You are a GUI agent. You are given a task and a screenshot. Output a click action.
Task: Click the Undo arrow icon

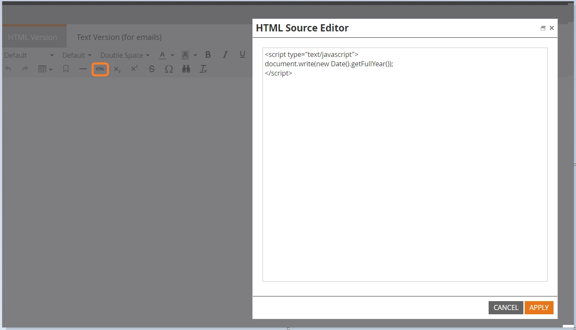coord(8,69)
